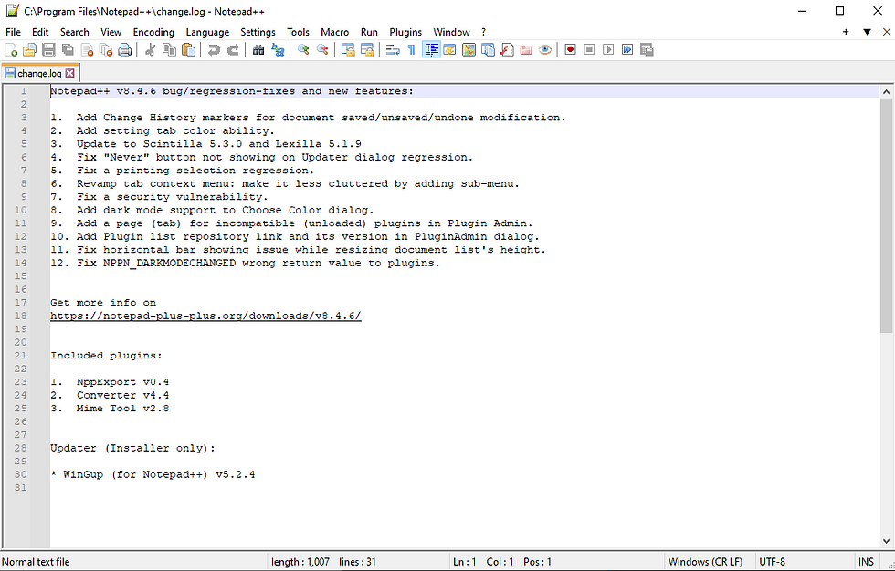Click the 'Included plugins:' text line
This screenshot has width=895, height=571.
tap(106, 356)
